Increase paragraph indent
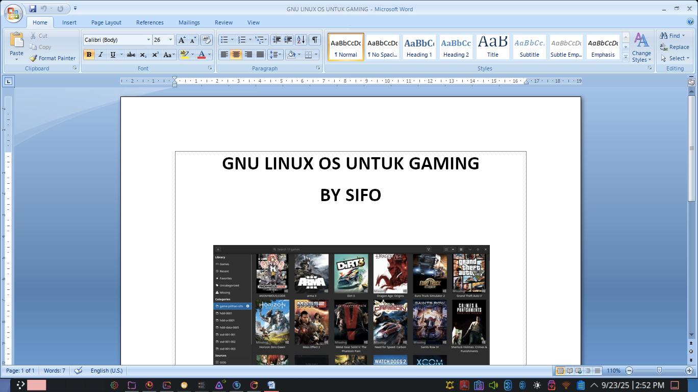The height and width of the screenshot is (392, 698). [x=288, y=40]
